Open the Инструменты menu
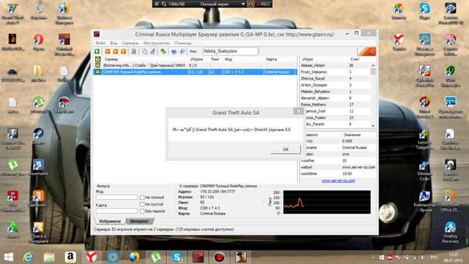The width and height of the screenshot is (469, 264). pyautogui.click(x=157, y=43)
